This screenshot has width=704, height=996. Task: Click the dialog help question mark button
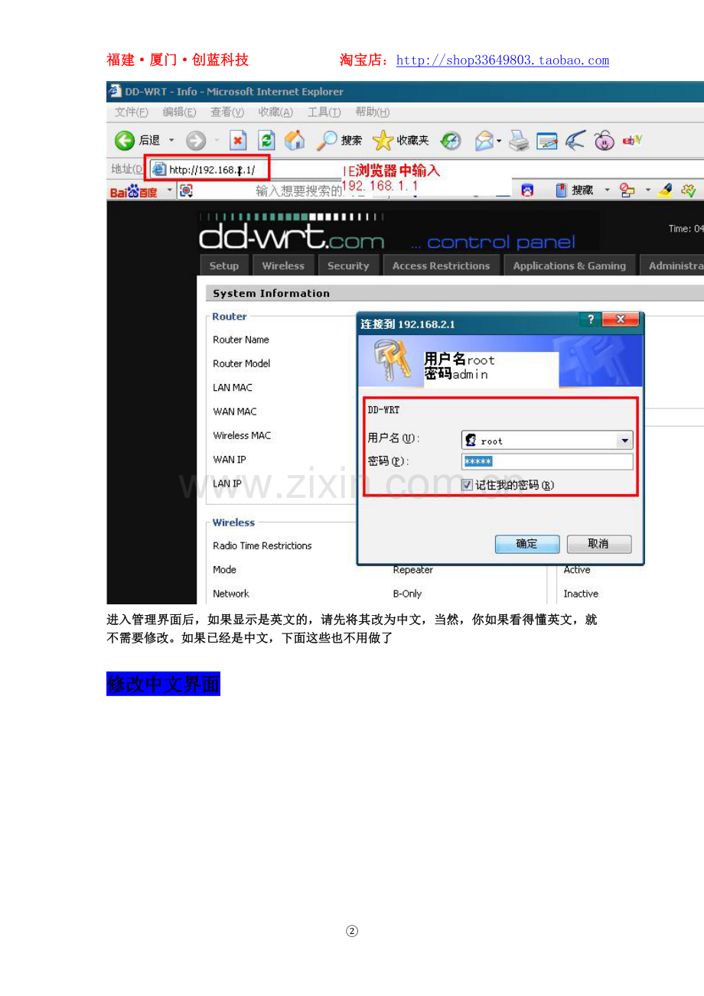[x=590, y=320]
